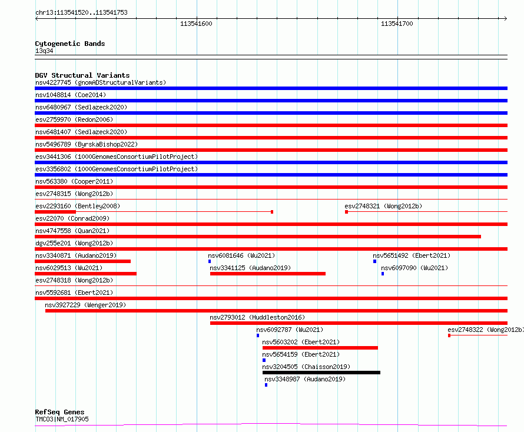Screen dimensions: 524x432
Task: Open nsv3927229 (Wenger2019) label
Action: (85, 305)
